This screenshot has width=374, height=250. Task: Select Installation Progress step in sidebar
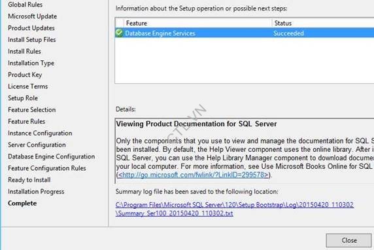(x=36, y=192)
